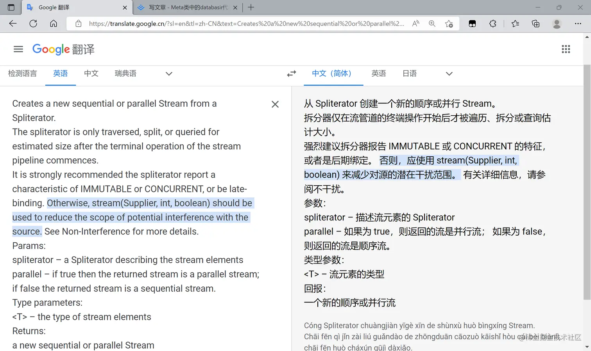Open the user profile avatar
This screenshot has height=351, width=591.
pos(557,24)
